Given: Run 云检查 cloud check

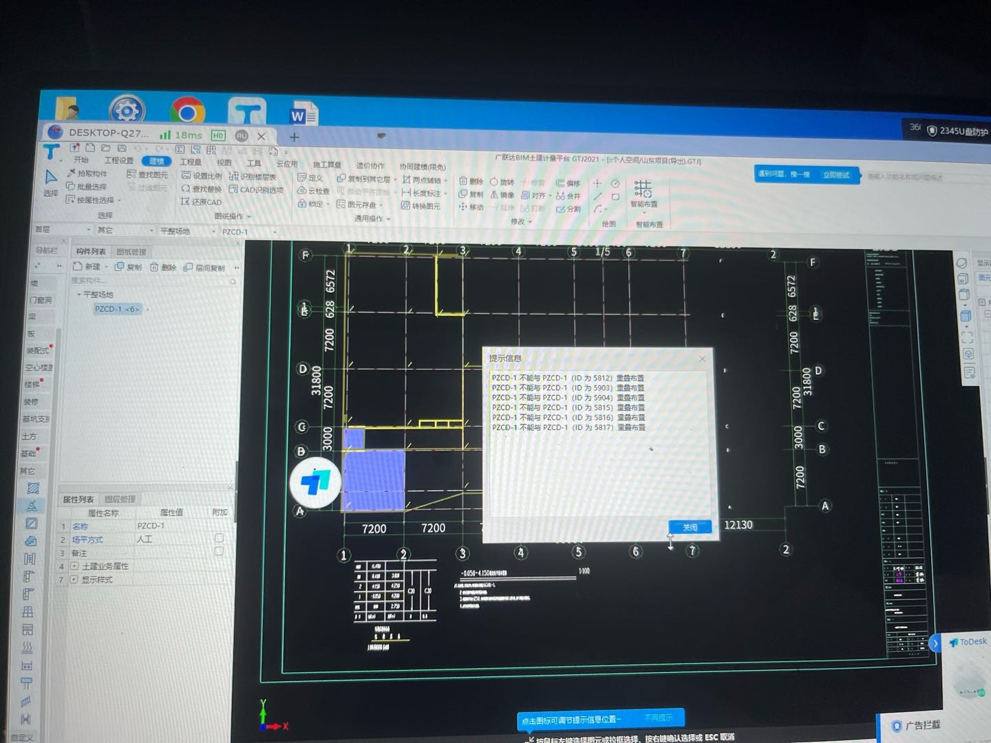Looking at the screenshot, I should click(x=313, y=191).
